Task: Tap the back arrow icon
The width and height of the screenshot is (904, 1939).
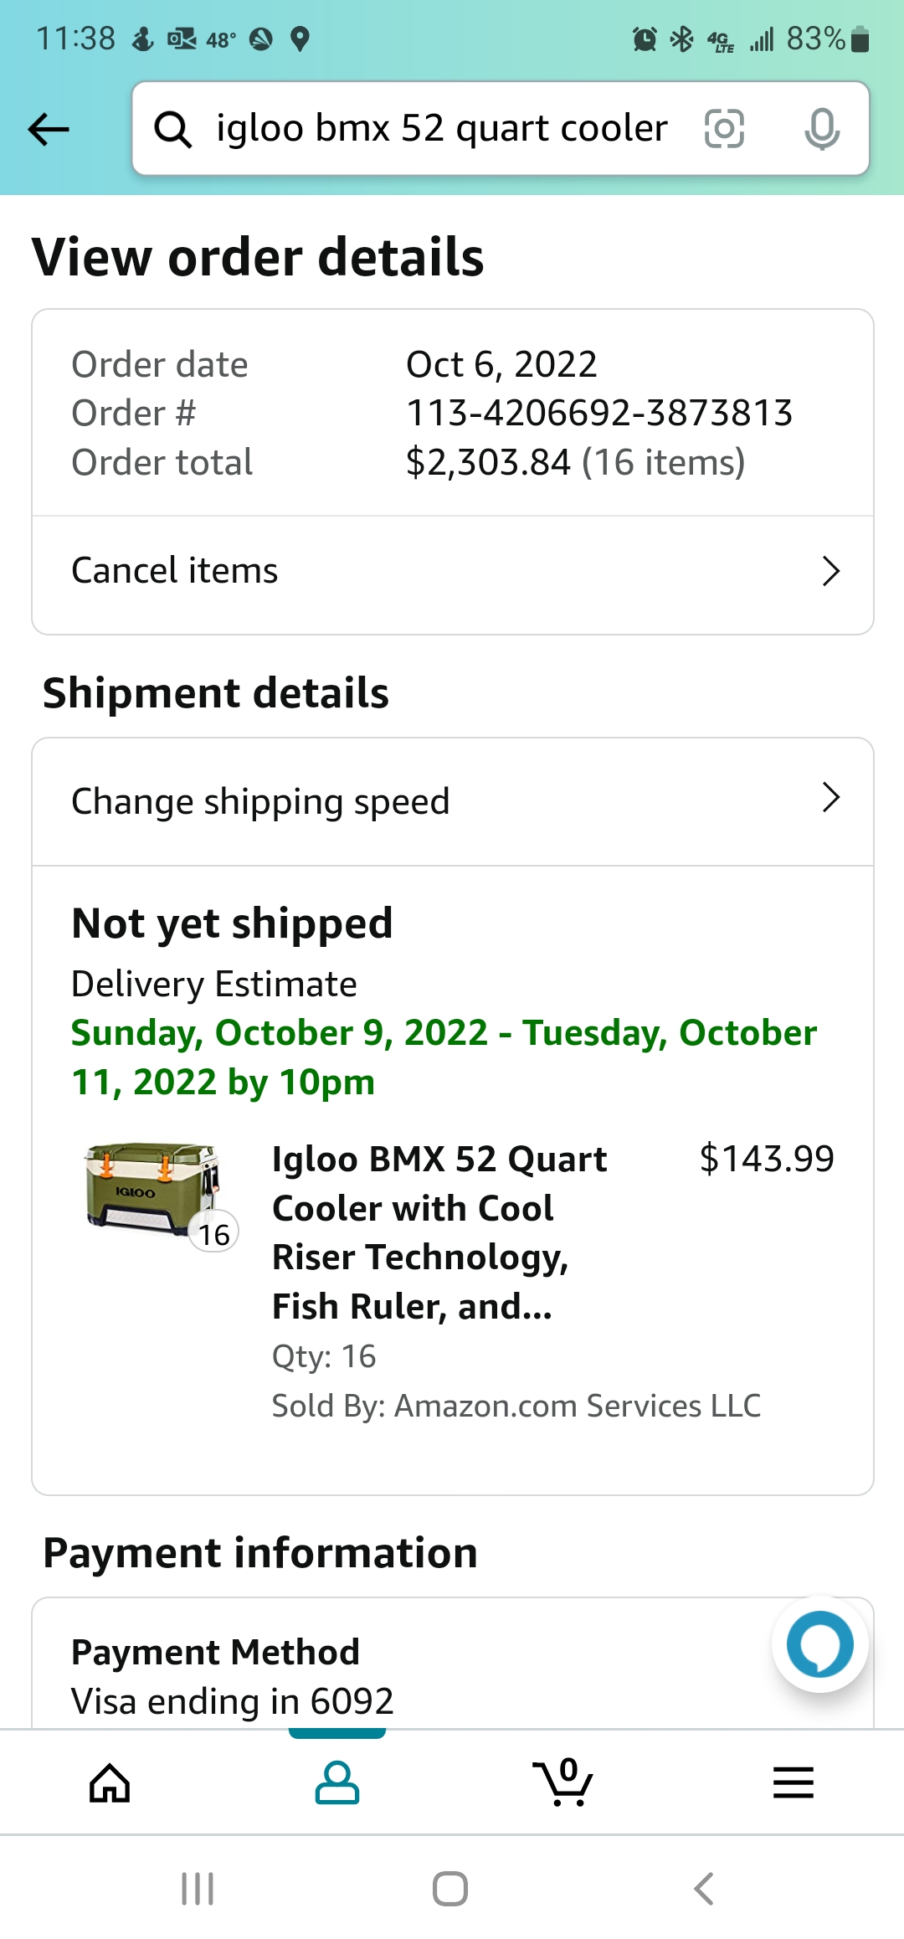Action: (x=49, y=130)
